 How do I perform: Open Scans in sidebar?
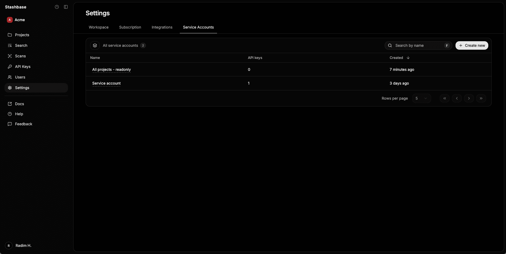36,56
